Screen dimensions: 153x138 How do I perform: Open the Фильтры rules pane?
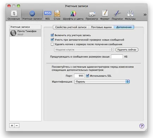[x=130, y=15]
